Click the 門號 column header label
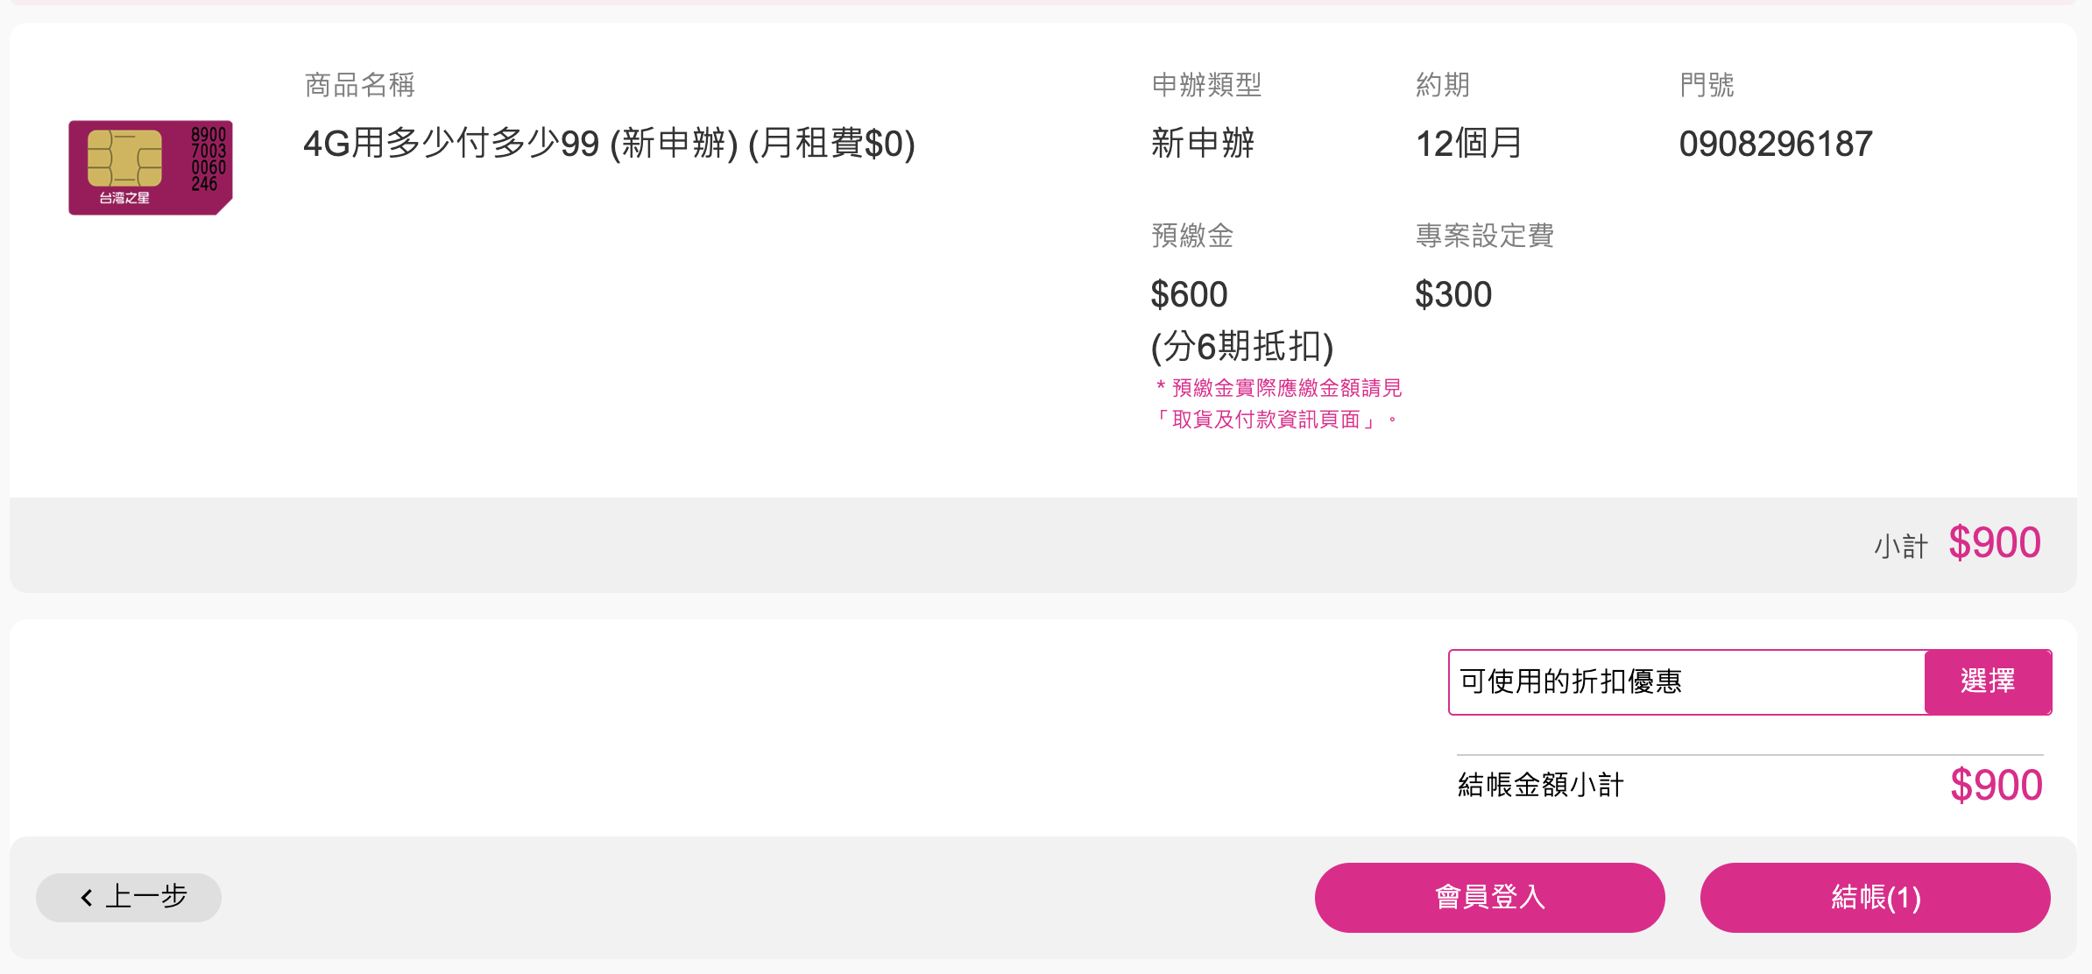The width and height of the screenshot is (2092, 974). tap(1707, 85)
